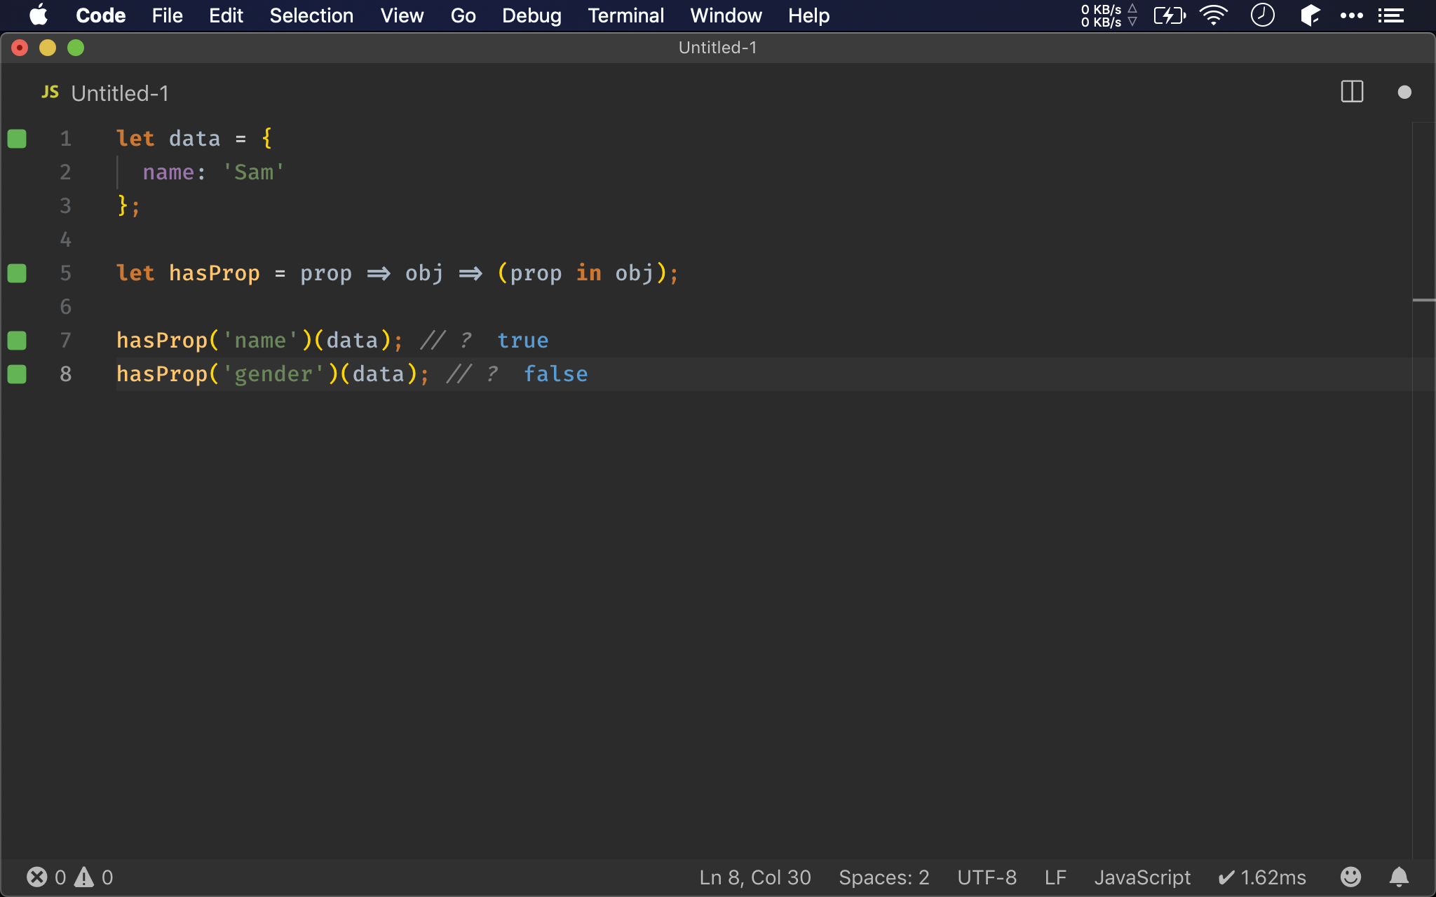
Task: Click the Quokka green marker on line 1
Action: tap(17, 139)
